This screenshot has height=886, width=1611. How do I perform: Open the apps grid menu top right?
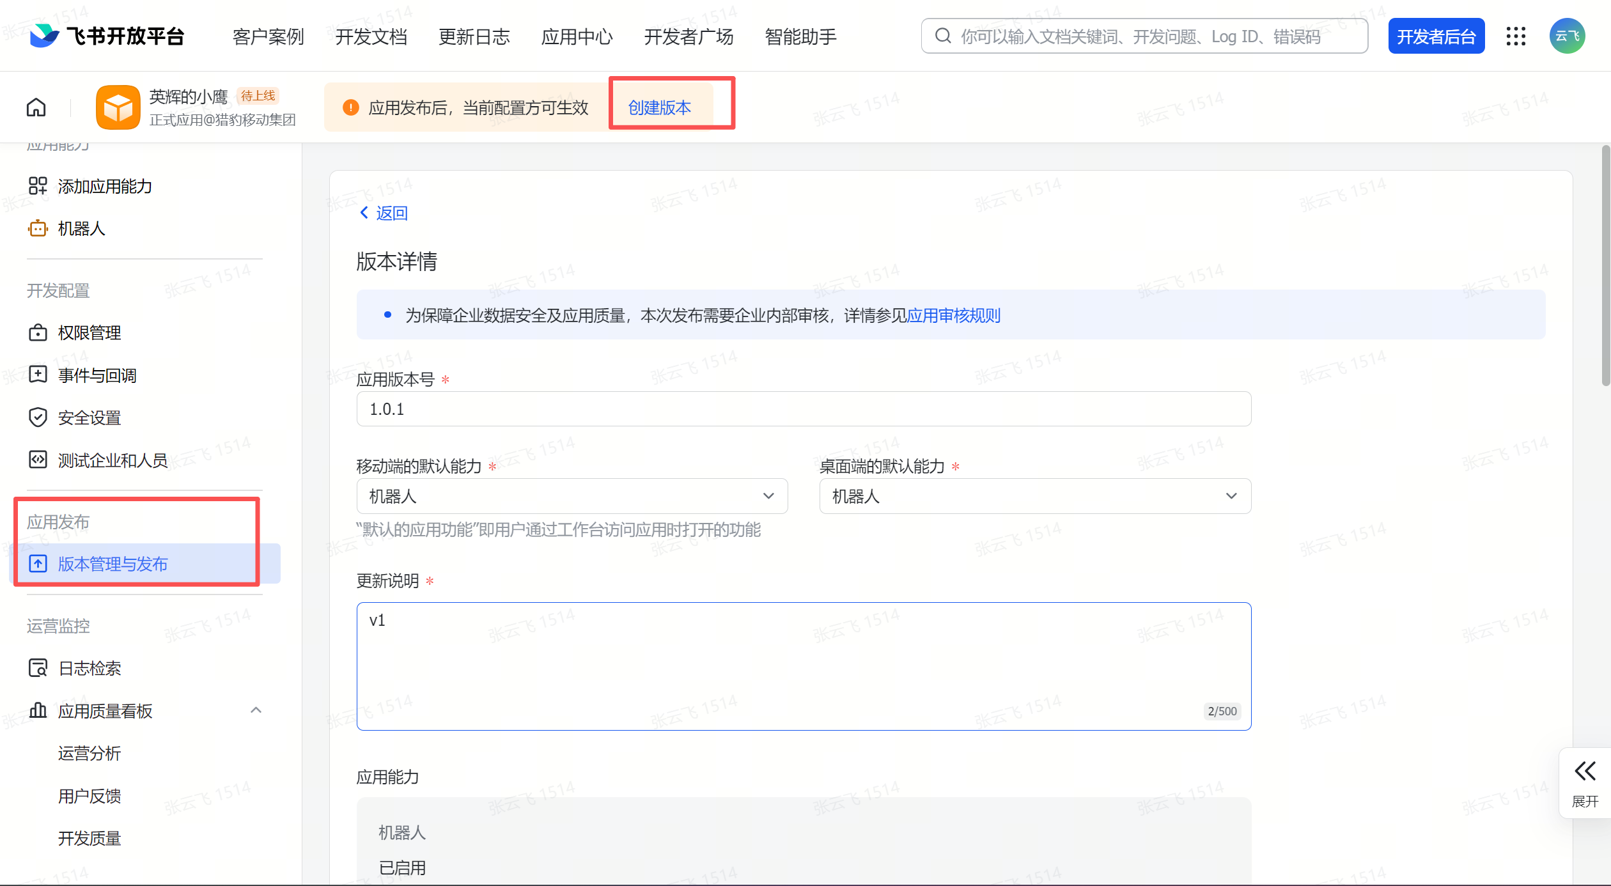pyautogui.click(x=1516, y=36)
